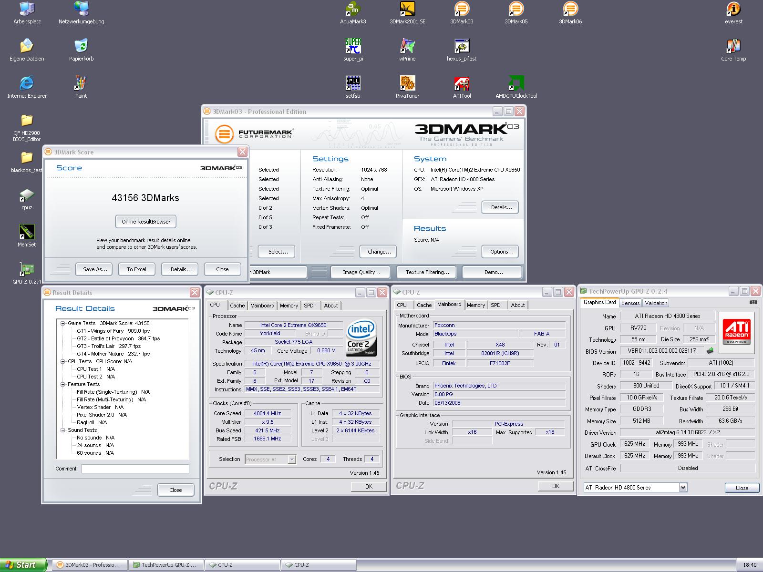Launch Core Temp desktop shortcut
Viewport: 763px width, 572px height.
[x=733, y=50]
